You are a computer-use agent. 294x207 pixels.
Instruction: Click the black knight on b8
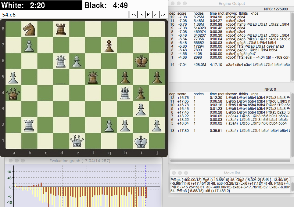30,30
